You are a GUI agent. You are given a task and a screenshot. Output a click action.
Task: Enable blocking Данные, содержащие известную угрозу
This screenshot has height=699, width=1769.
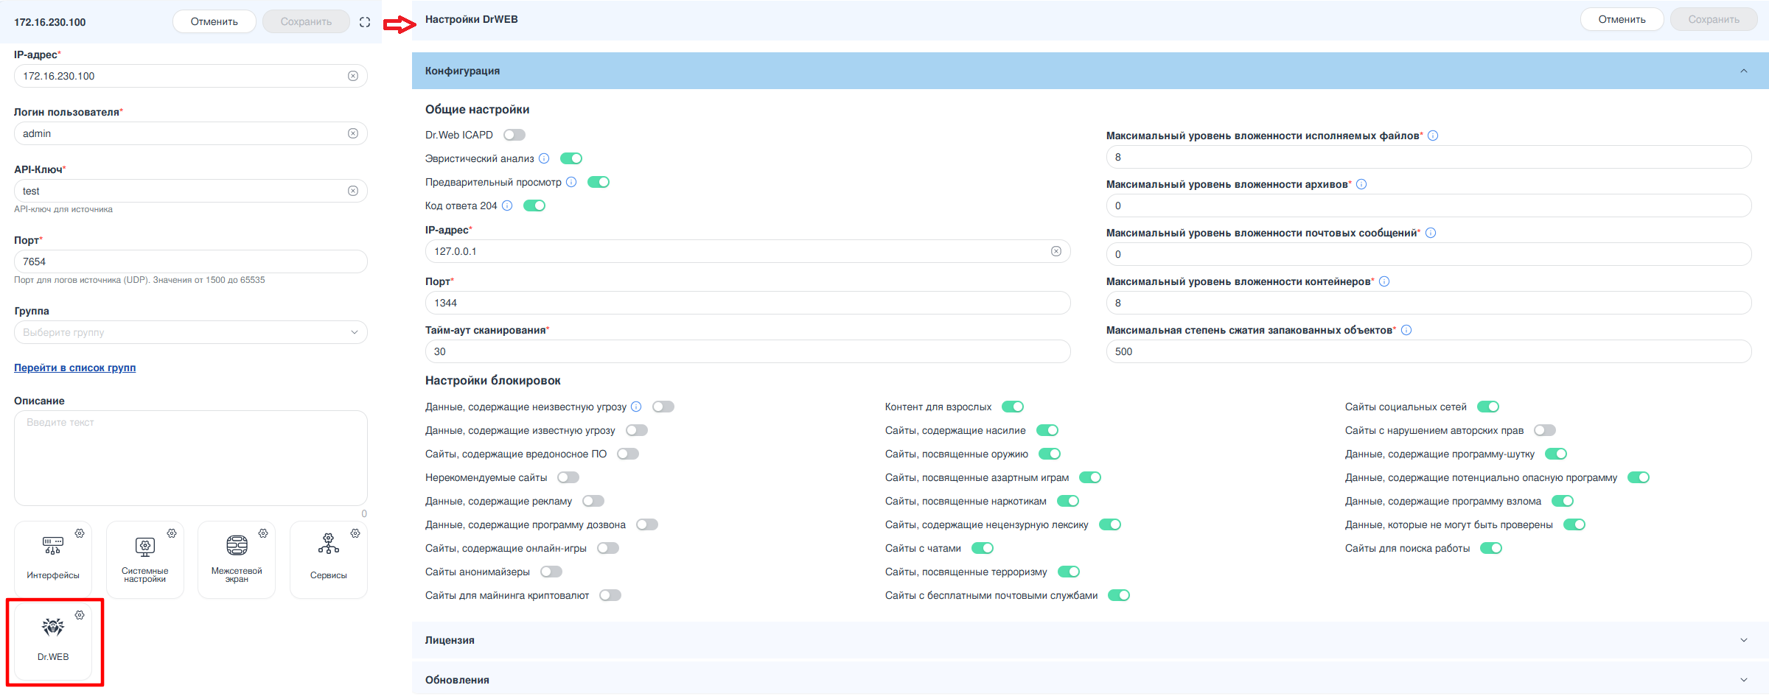[x=637, y=430]
